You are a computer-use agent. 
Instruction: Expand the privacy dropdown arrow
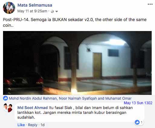[x=57, y=11]
